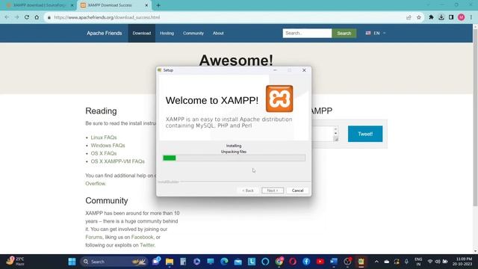
Task: Select the XAMPP Download Success tab
Action: click(x=114, y=5)
